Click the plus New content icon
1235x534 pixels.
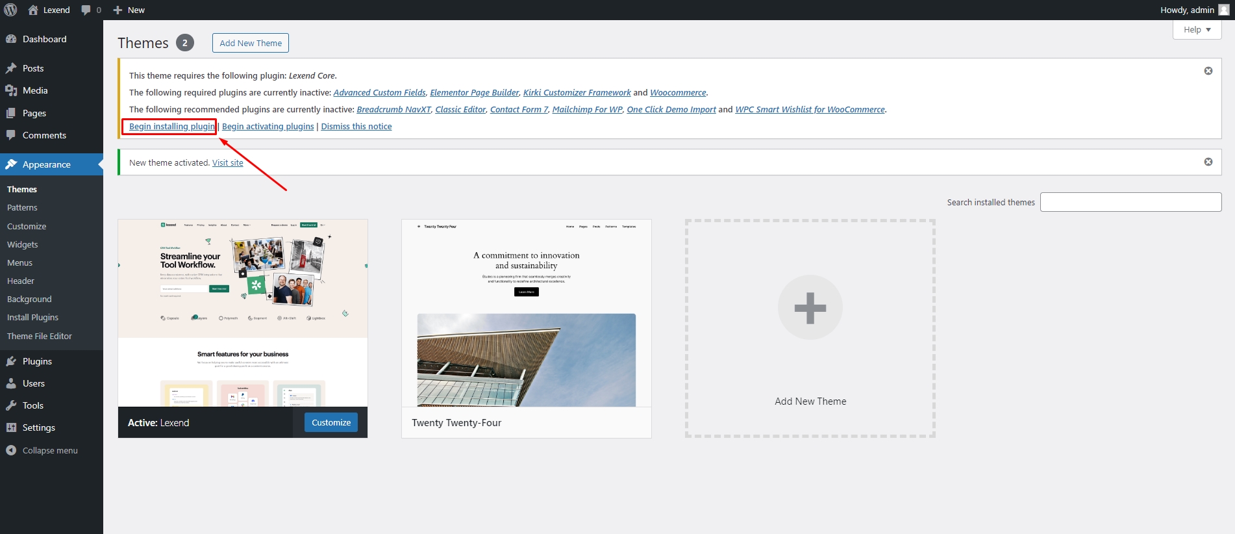[x=118, y=10]
